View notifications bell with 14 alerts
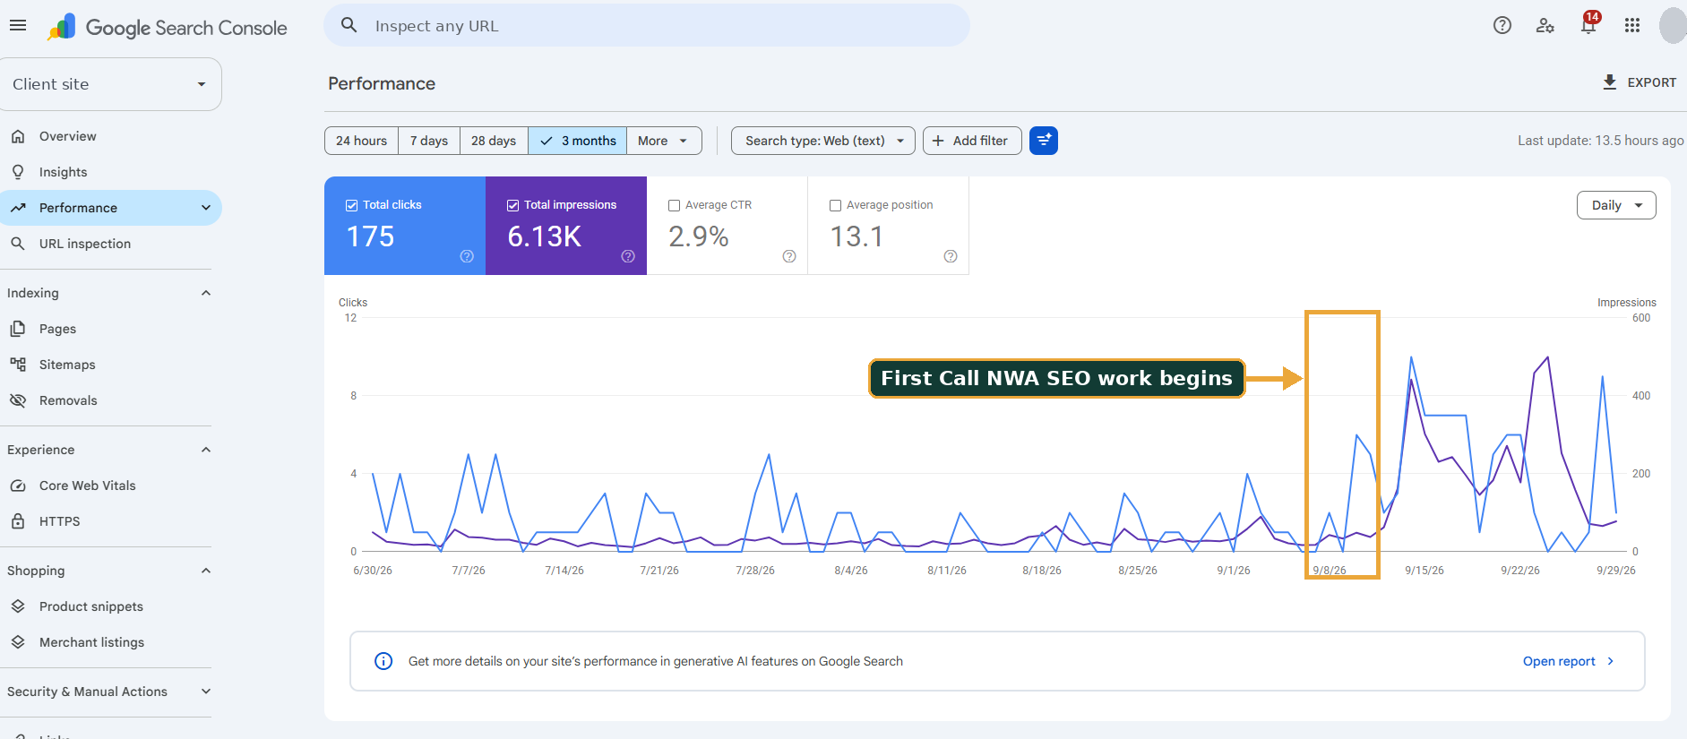The height and width of the screenshot is (739, 1687). click(x=1589, y=24)
